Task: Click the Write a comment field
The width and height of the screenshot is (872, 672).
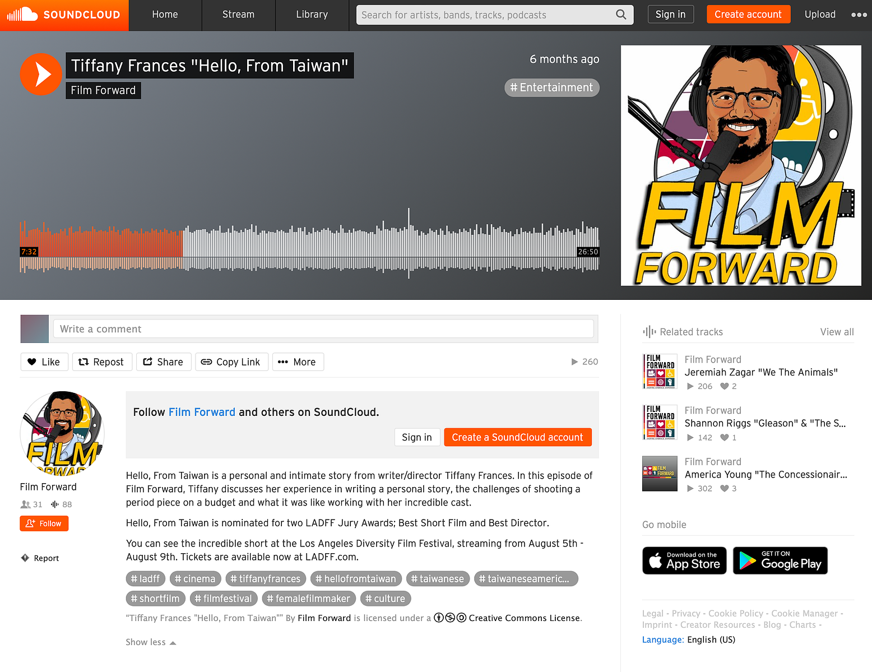Action: (x=323, y=329)
